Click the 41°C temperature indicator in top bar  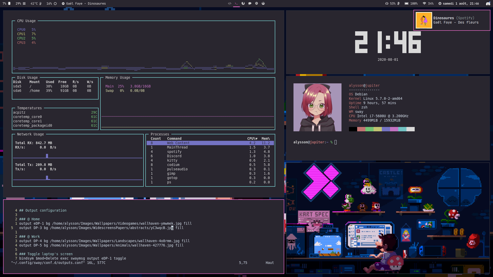tap(36, 4)
